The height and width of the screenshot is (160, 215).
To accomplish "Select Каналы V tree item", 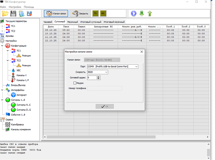I will [21, 76].
